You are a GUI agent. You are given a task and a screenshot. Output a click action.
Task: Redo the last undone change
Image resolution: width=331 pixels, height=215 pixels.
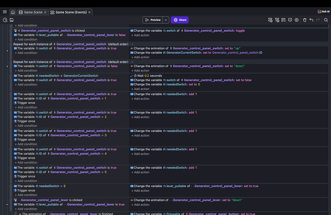click(318, 20)
